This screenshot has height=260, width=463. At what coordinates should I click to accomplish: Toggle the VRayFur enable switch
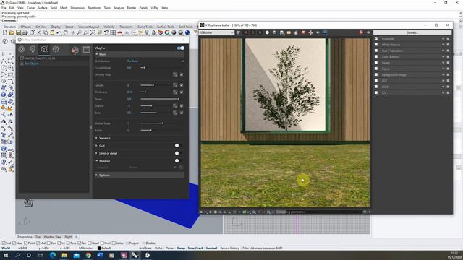pos(180,48)
